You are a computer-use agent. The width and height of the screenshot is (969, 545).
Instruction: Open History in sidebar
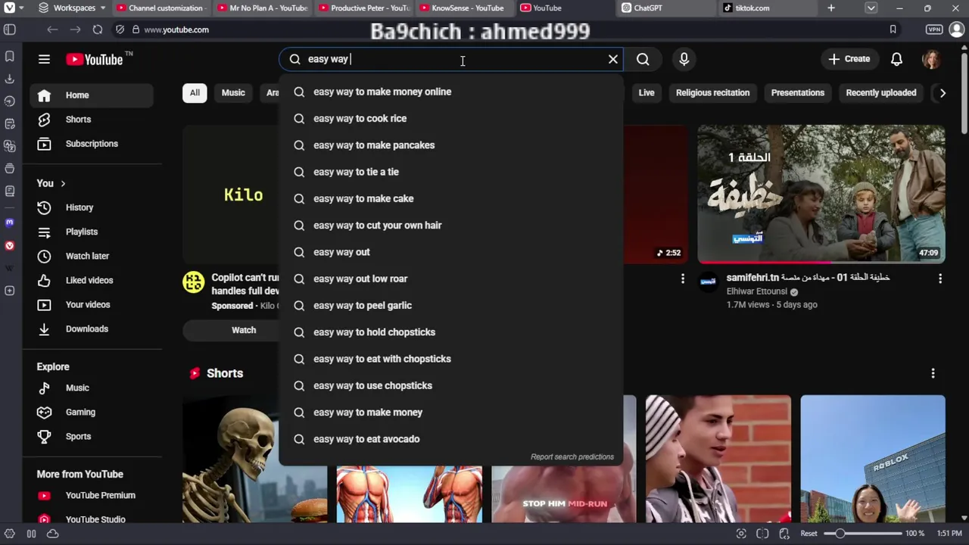point(92,207)
